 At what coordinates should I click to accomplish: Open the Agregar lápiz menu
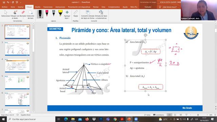click(x=67, y=15)
